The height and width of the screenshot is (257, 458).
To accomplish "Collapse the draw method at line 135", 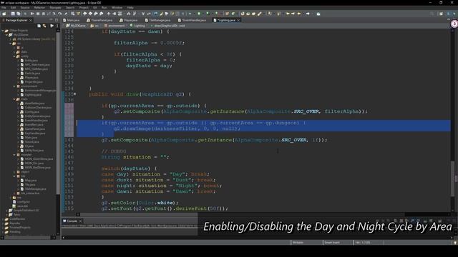I will click(74, 94).
